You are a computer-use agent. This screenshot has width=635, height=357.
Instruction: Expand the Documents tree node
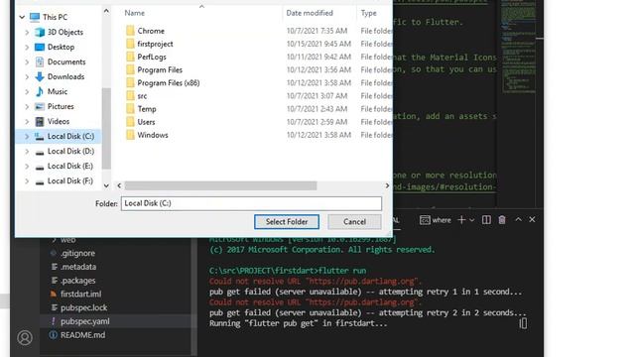click(27, 61)
